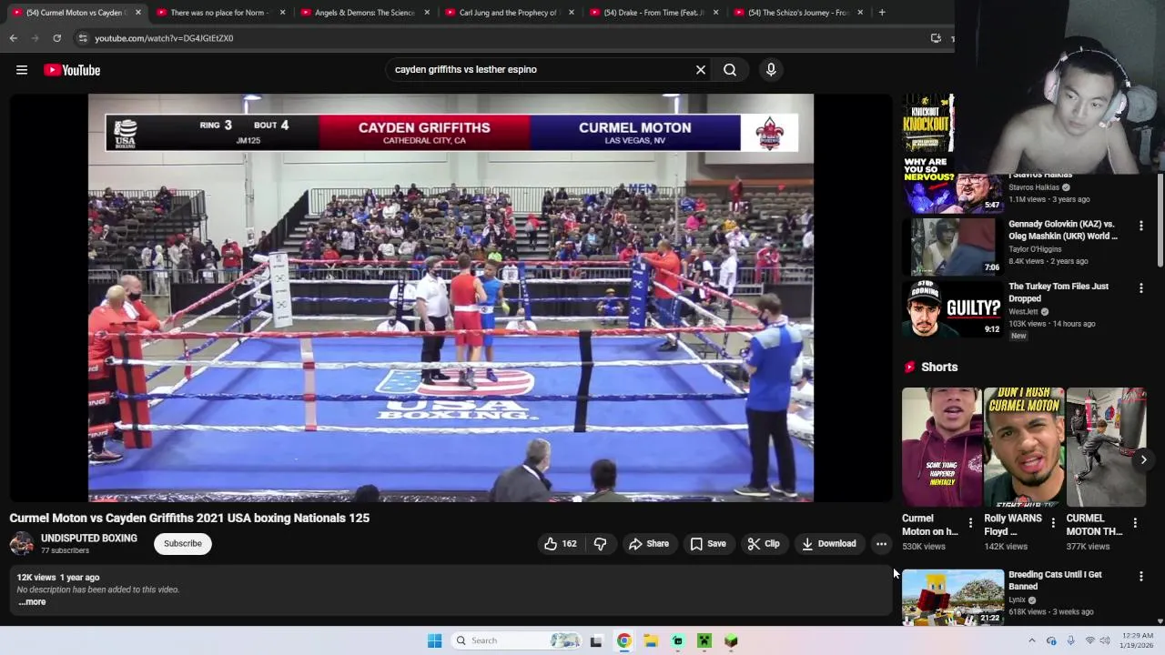Open File Explorer from taskbar
Image resolution: width=1165 pixels, height=655 pixels.
pos(651,640)
